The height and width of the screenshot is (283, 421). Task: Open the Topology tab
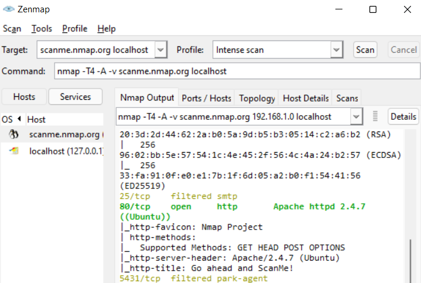(257, 98)
